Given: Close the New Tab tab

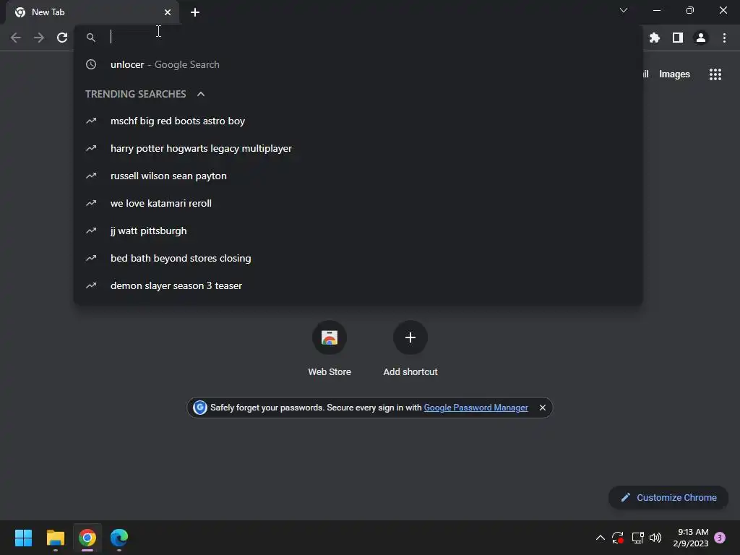Looking at the screenshot, I should coord(168,12).
